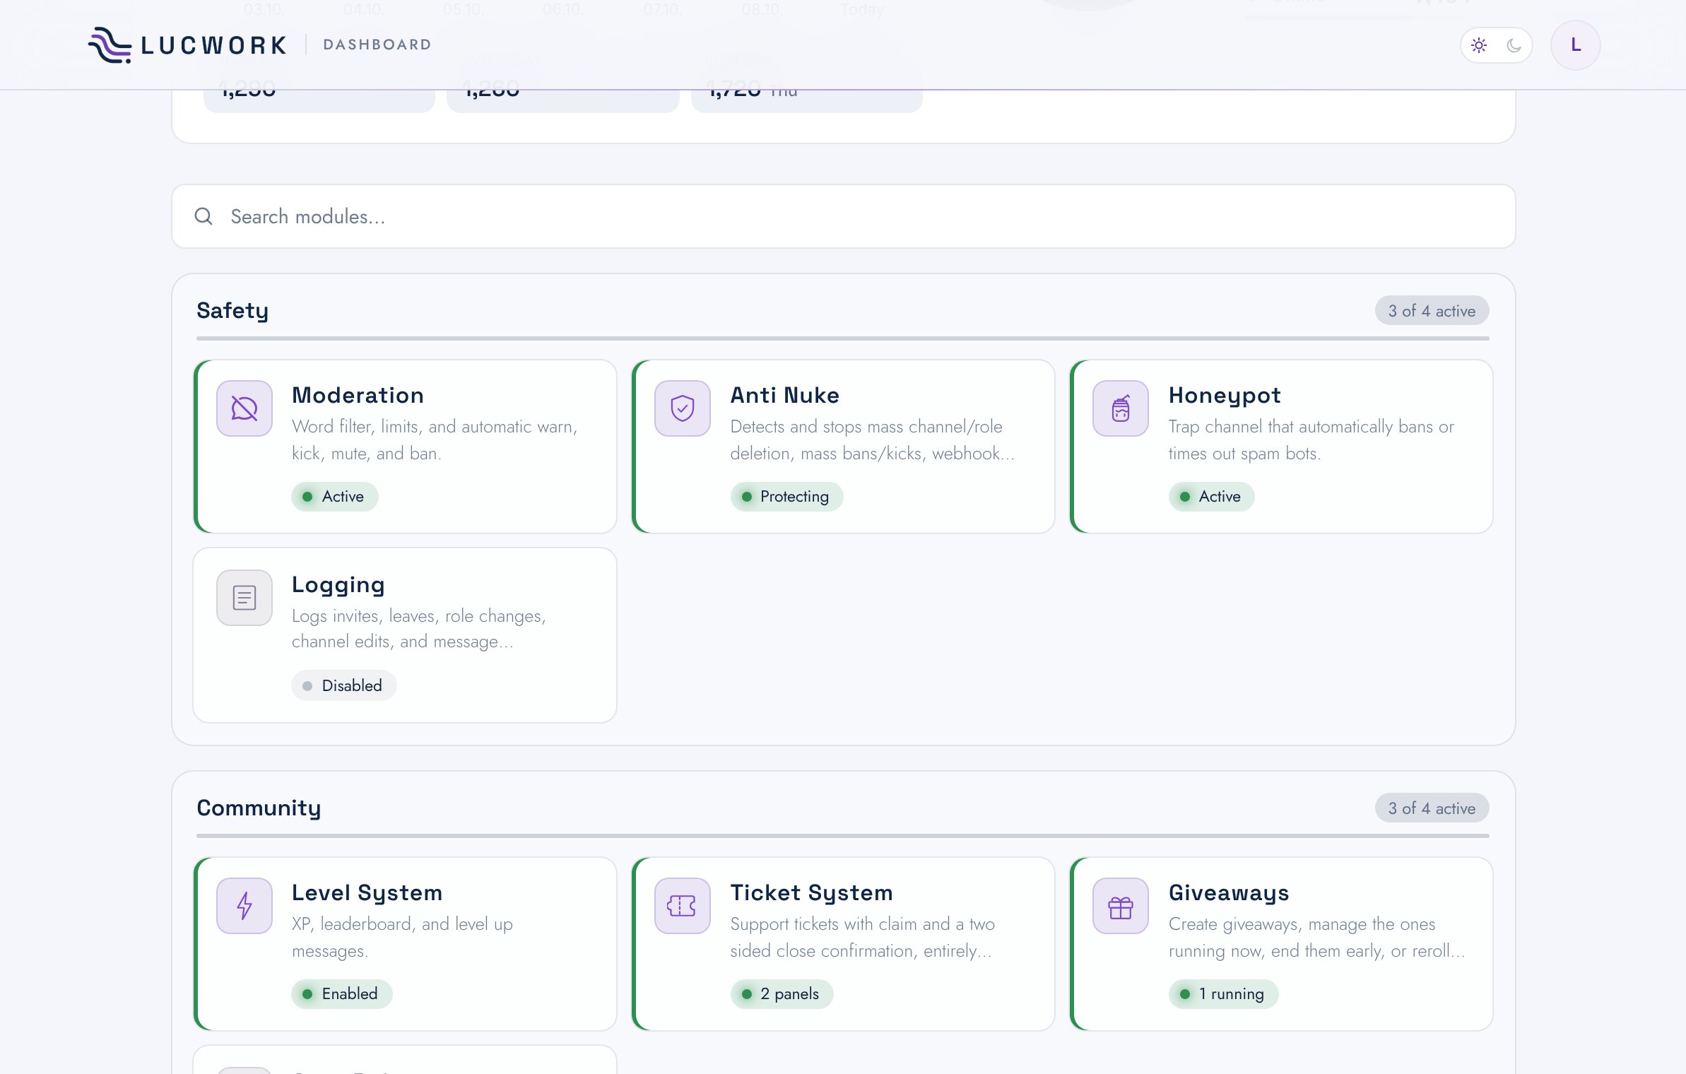Click the Safety section heading
Viewport: 1686px width, 1074px height.
click(x=232, y=311)
